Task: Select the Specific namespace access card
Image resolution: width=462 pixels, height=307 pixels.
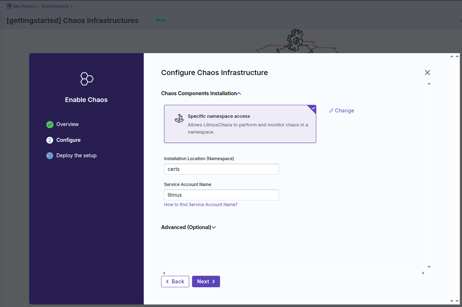Action: coord(240,124)
